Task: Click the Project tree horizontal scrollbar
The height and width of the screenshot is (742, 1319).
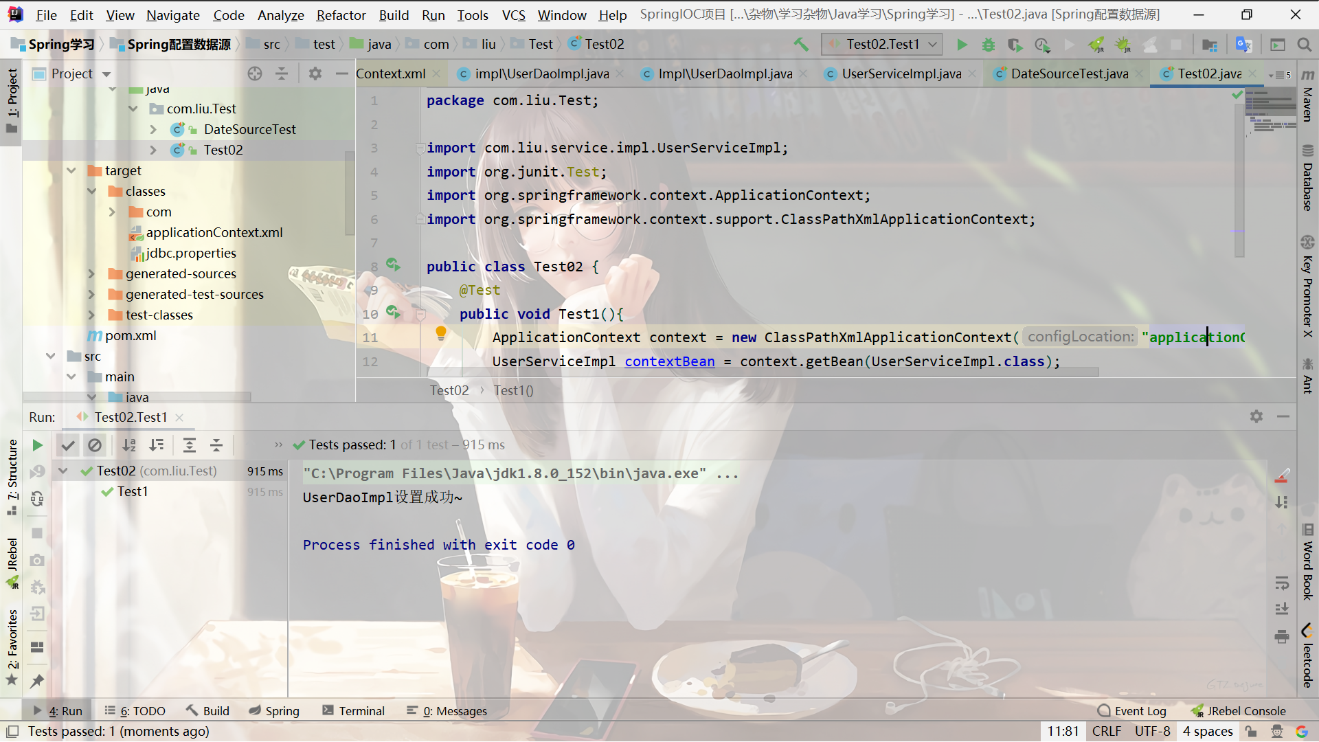Action: click(137, 397)
